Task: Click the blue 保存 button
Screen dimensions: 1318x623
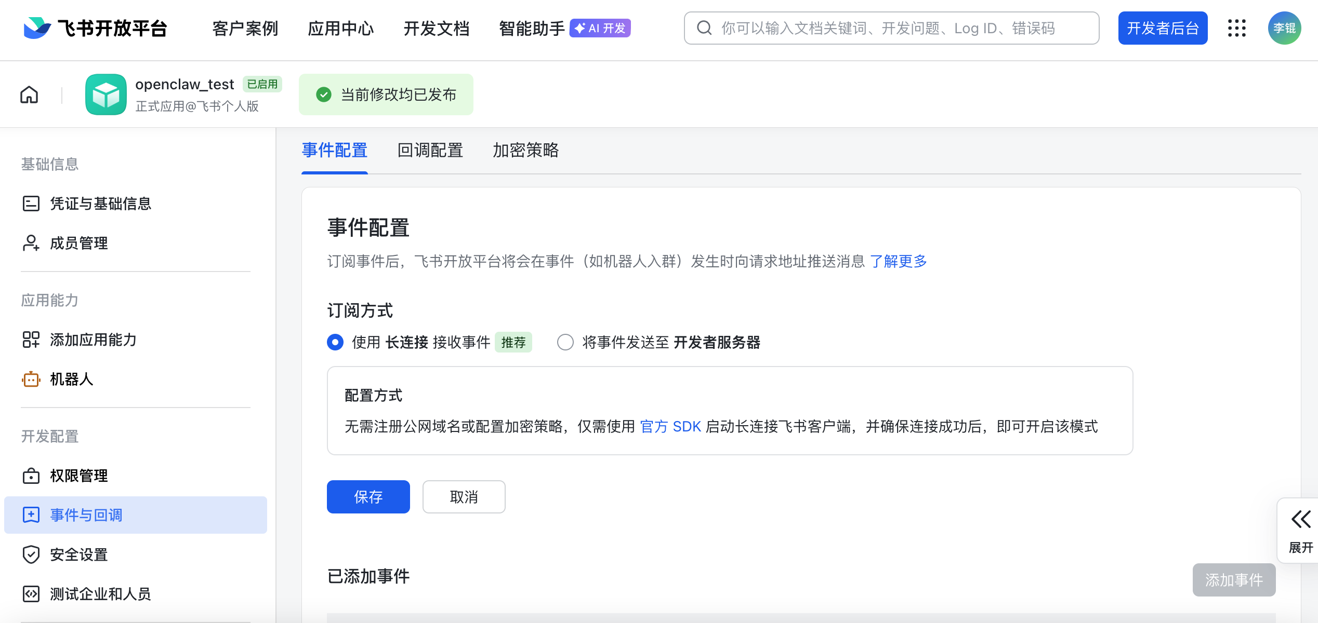Action: click(368, 497)
